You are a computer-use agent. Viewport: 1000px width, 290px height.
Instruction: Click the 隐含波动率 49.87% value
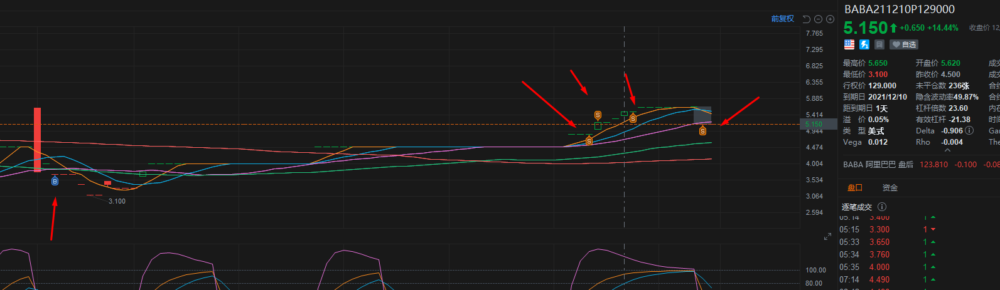click(965, 97)
